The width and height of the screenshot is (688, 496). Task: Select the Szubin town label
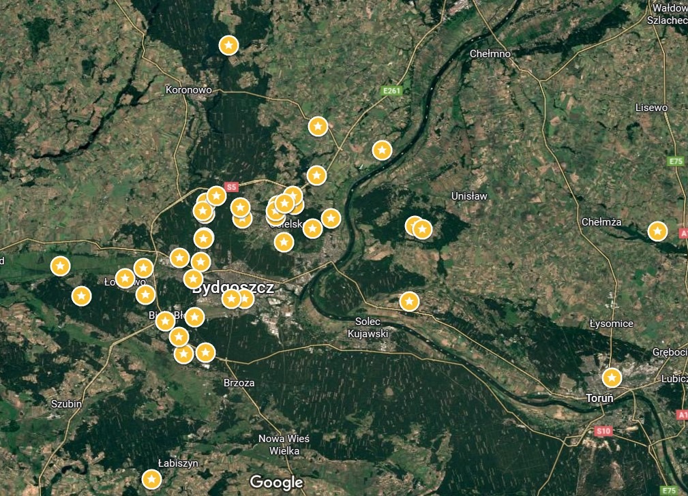(65, 403)
